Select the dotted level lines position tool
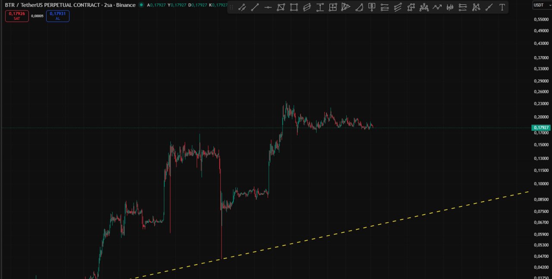Viewport: 552px width, 279px height. pyautogui.click(x=463, y=7)
